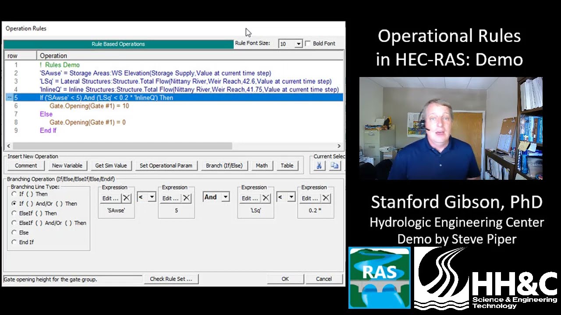Select row 3 'LSq' lateral structures rule

174,81
